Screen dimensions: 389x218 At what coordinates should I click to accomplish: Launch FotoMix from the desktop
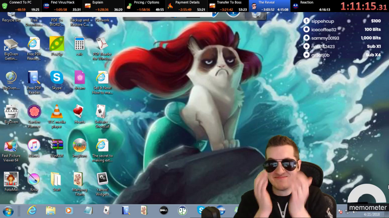point(11,182)
